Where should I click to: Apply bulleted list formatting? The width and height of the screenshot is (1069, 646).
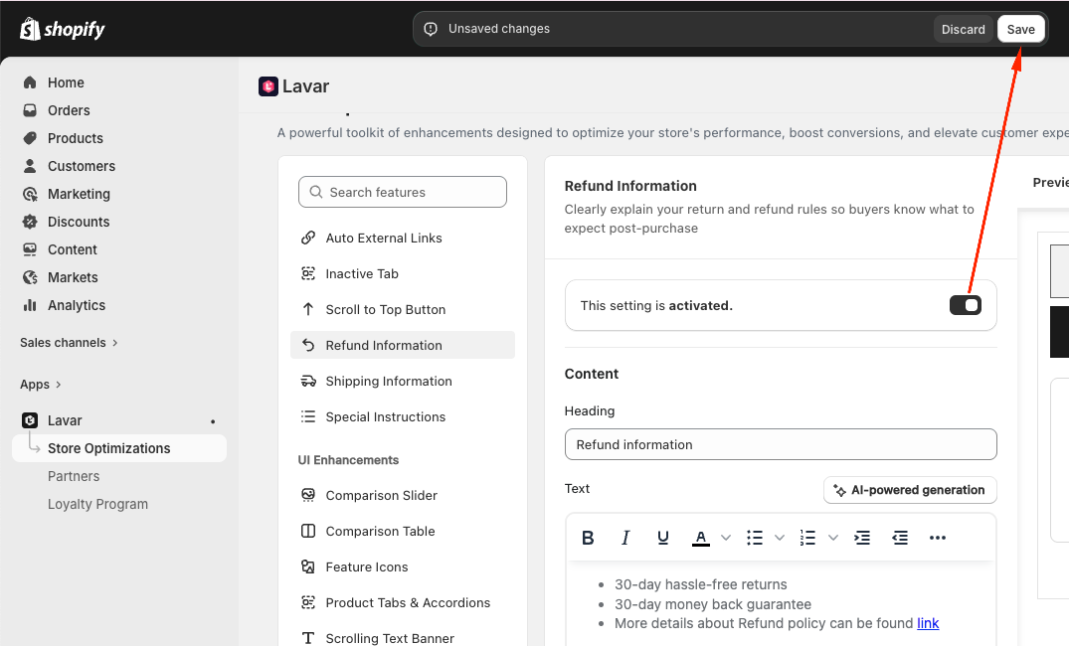[x=755, y=538]
